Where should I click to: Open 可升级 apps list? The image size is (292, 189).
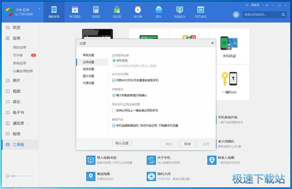18,55
